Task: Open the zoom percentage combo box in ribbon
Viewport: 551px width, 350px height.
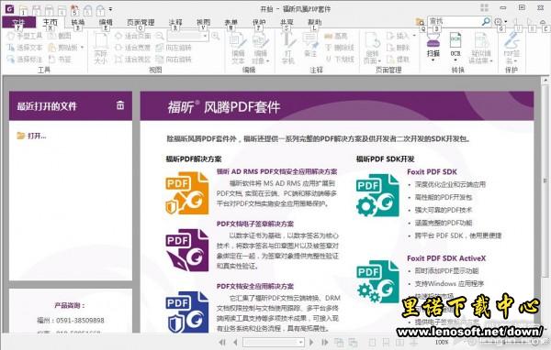Action: (x=187, y=36)
